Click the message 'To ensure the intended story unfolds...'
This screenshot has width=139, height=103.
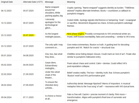[51, 85]
